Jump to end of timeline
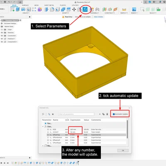Viewport: 166px width, 166px height. pos(8,163)
